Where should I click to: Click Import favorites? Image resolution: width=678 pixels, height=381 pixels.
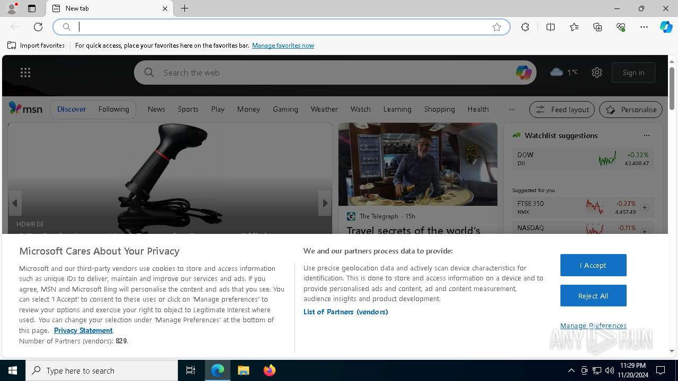click(x=36, y=46)
